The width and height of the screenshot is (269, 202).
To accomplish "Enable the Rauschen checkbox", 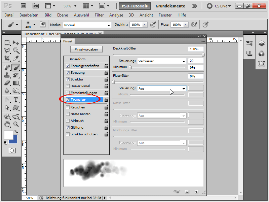I will pyautogui.click(x=68, y=107).
